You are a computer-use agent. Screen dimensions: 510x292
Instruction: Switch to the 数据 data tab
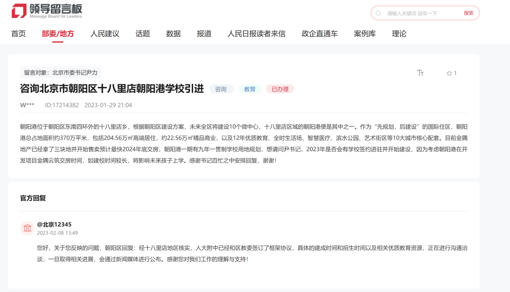(x=173, y=34)
